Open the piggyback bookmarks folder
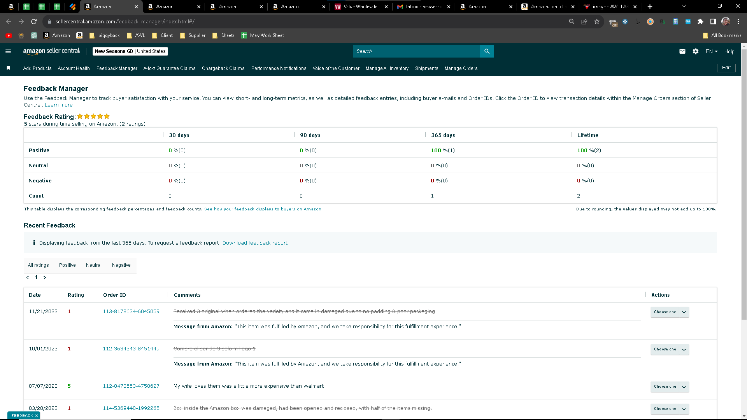The image size is (747, 420). 105,35
